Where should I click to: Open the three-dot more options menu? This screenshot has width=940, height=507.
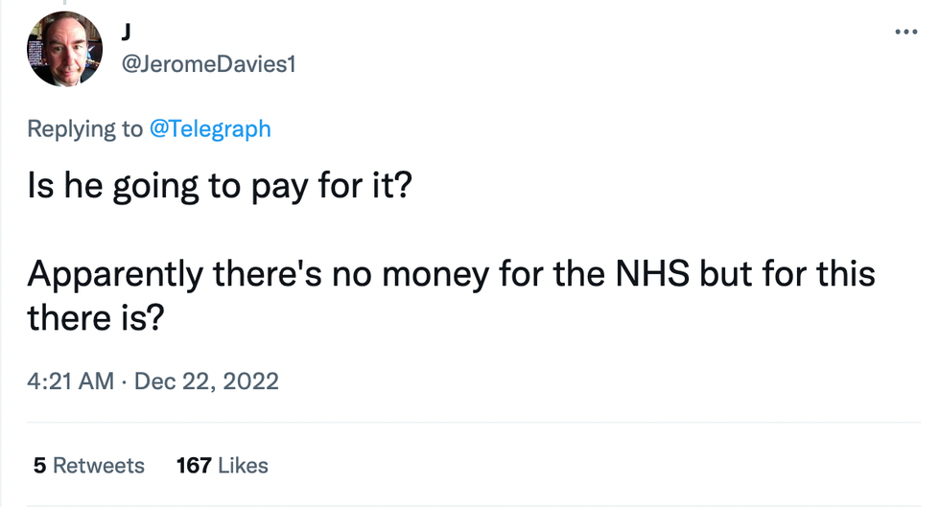905,32
